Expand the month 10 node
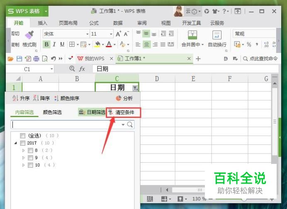The width and height of the screenshot is (287, 209). click(23, 165)
